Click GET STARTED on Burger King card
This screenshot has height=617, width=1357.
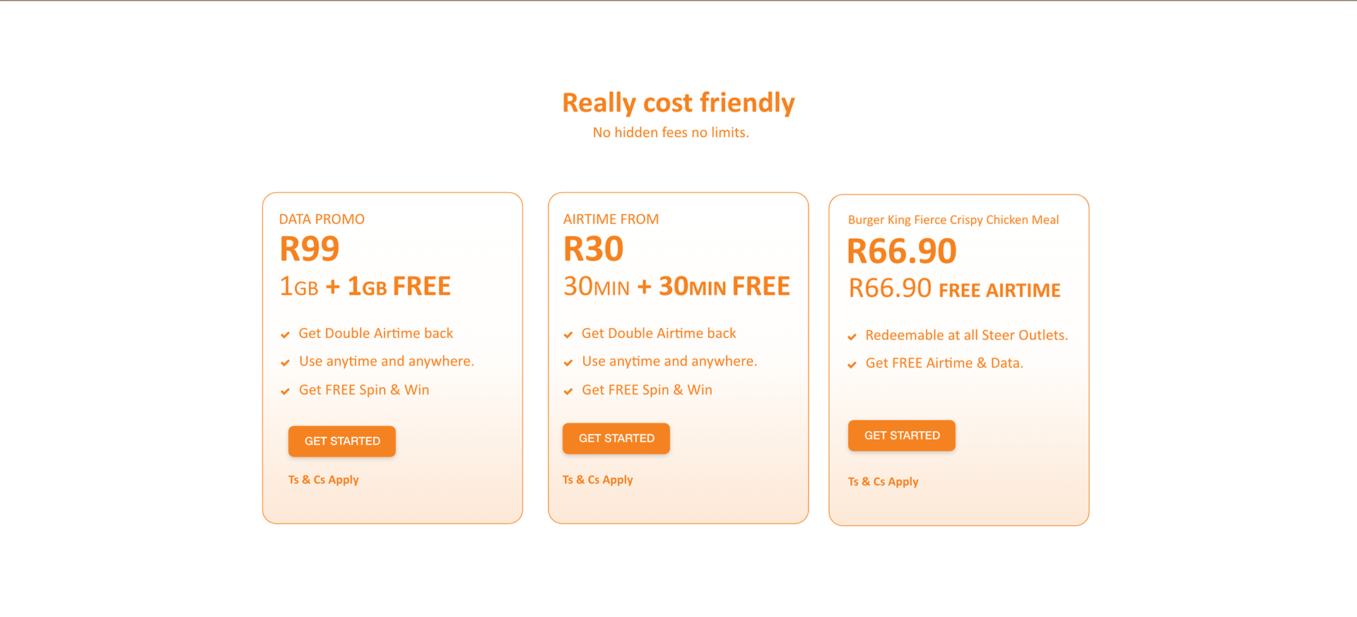pyautogui.click(x=902, y=435)
